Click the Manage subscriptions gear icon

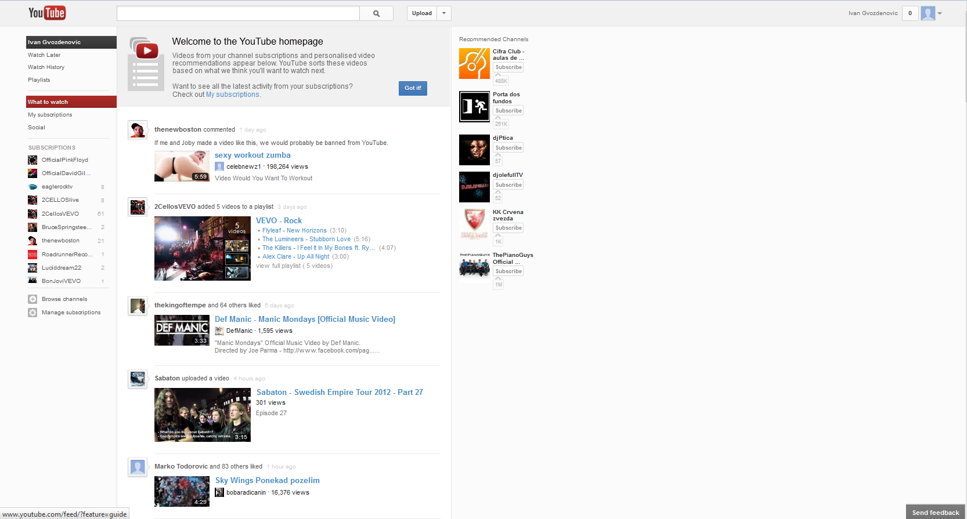pos(33,313)
